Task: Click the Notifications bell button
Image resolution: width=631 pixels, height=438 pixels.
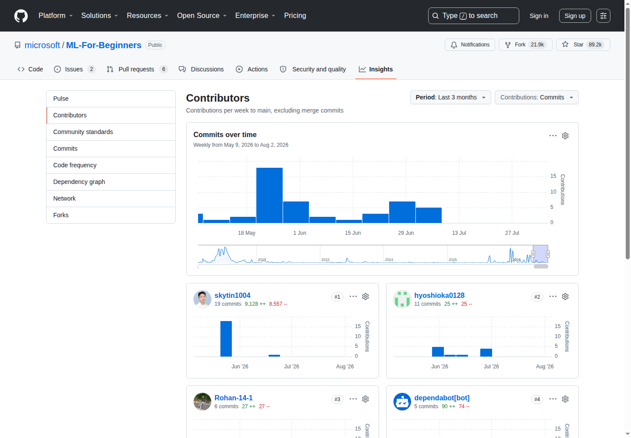Action: [470, 45]
